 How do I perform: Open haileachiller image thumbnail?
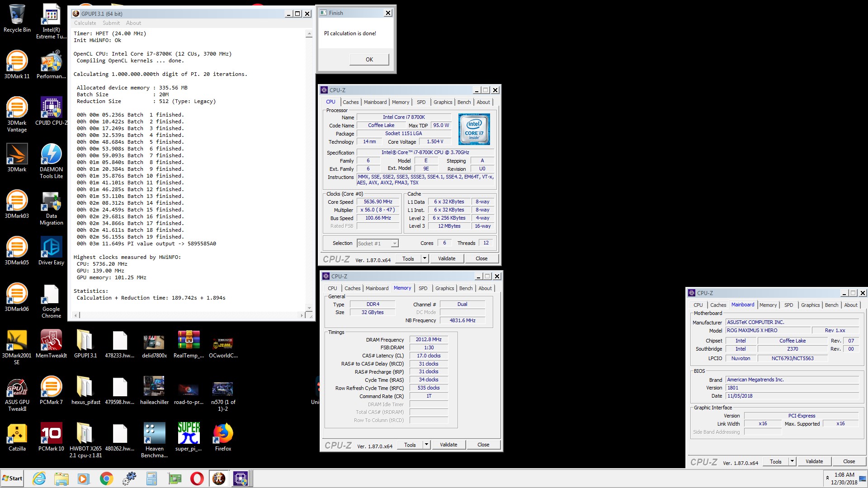(154, 390)
